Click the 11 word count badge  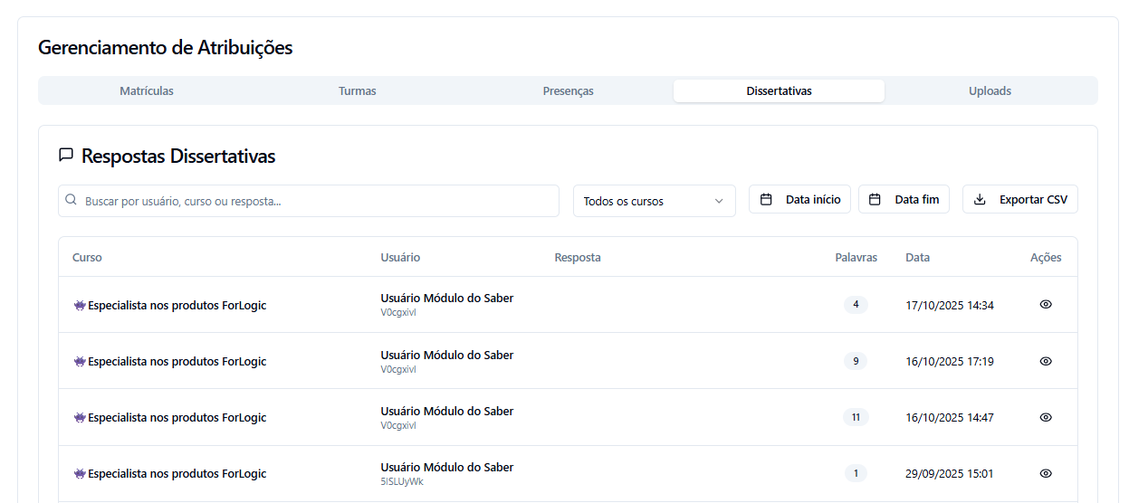tap(856, 417)
